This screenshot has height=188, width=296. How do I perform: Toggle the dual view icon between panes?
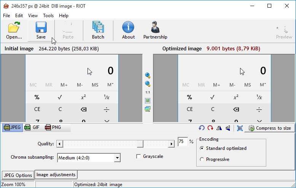click(148, 109)
